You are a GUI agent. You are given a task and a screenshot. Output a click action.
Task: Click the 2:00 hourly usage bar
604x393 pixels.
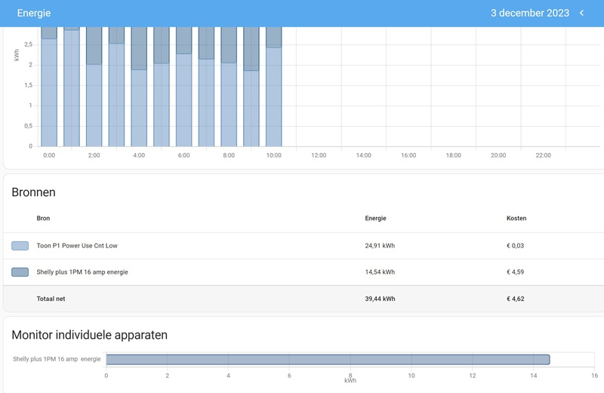tap(94, 87)
